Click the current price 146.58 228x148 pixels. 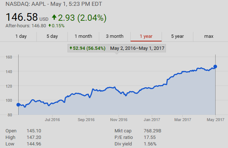22,17
